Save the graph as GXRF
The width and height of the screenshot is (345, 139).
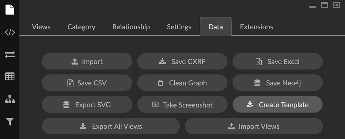pyautogui.click(x=182, y=61)
